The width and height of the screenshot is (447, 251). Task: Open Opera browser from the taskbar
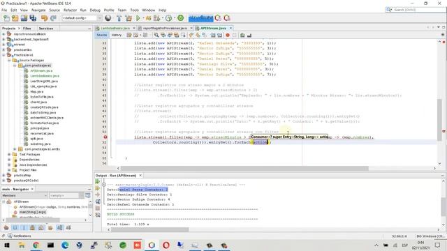[166, 245]
